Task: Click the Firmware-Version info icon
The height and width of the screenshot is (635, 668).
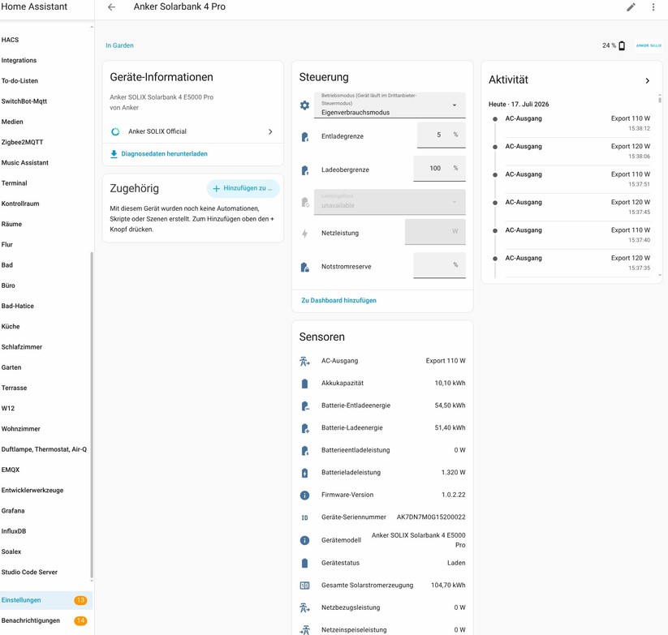Action: pyautogui.click(x=304, y=495)
